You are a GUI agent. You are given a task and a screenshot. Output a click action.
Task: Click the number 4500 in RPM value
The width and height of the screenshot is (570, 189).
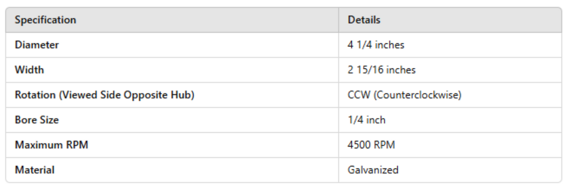point(358,145)
